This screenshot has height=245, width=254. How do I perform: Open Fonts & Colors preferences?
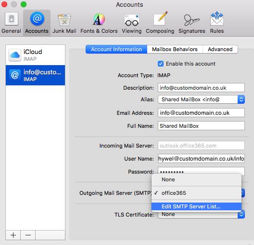click(x=99, y=23)
